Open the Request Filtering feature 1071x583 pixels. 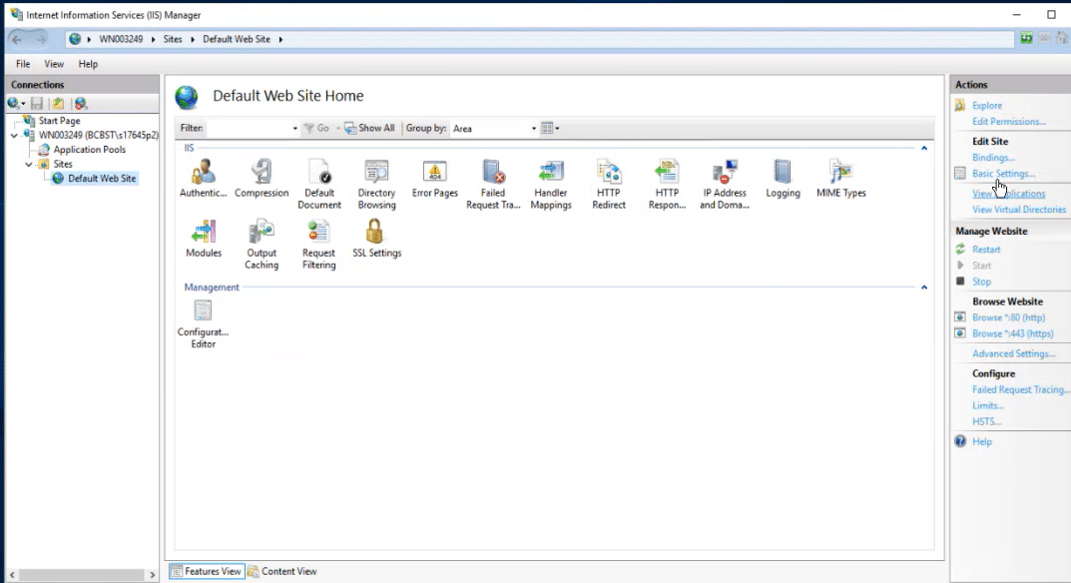coord(318,233)
